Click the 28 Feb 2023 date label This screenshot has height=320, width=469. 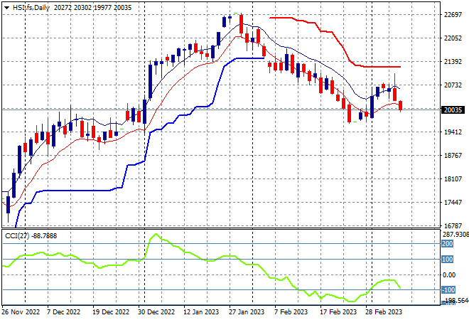384,312
